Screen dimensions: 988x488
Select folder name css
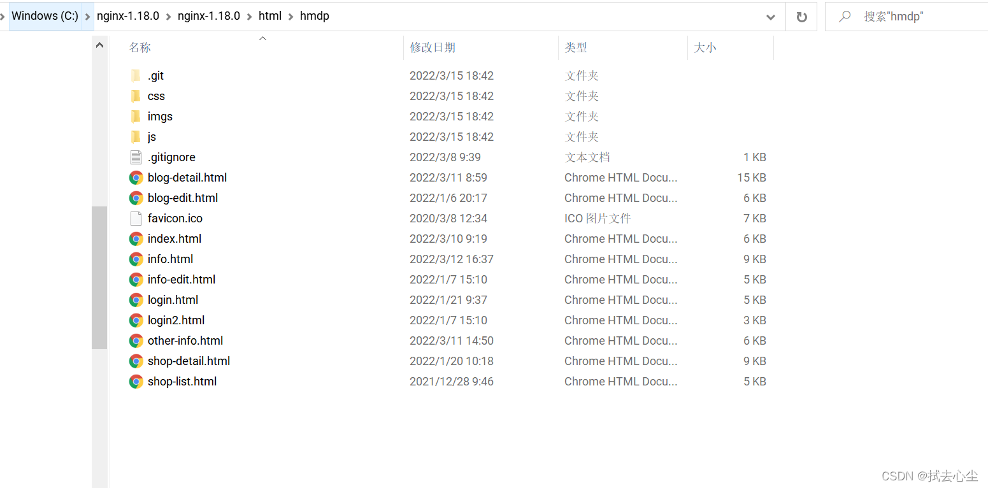[156, 96]
